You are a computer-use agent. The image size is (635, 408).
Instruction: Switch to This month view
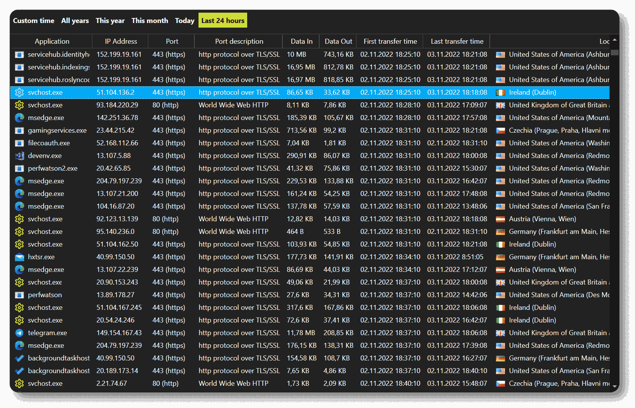pyautogui.click(x=149, y=20)
